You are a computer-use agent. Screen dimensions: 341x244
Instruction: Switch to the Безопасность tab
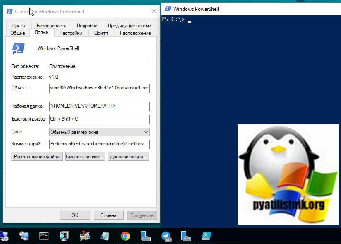(51, 26)
